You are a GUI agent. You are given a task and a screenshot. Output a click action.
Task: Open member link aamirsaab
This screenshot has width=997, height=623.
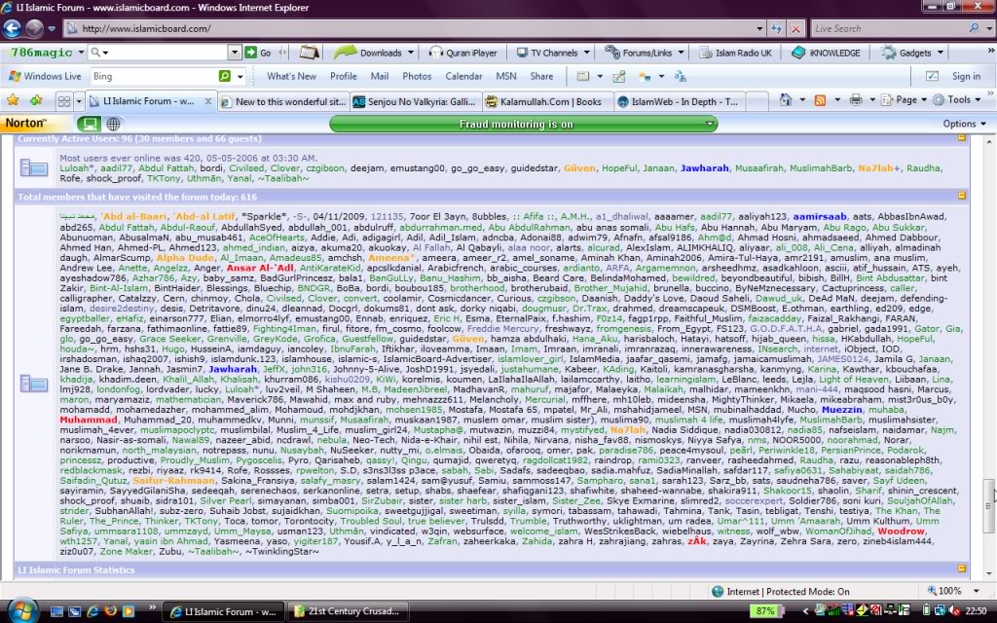click(820, 217)
